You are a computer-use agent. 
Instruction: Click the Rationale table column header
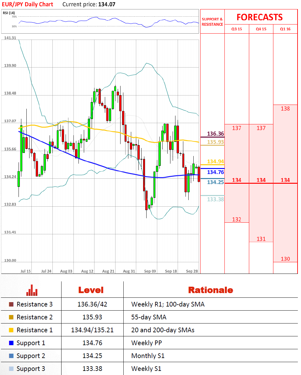211,290
